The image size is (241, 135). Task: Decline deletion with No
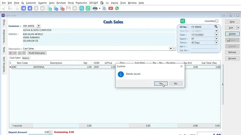pyautogui.click(x=176, y=84)
